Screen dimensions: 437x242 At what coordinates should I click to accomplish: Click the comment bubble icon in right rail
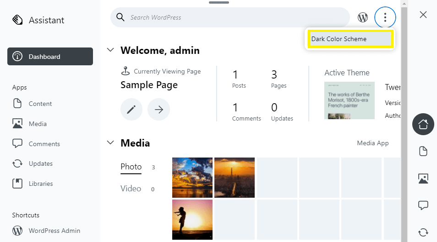tap(423, 205)
